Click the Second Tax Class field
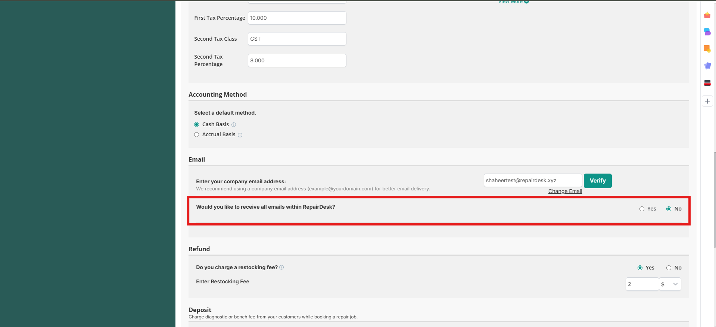716x327 pixels. tap(297, 39)
